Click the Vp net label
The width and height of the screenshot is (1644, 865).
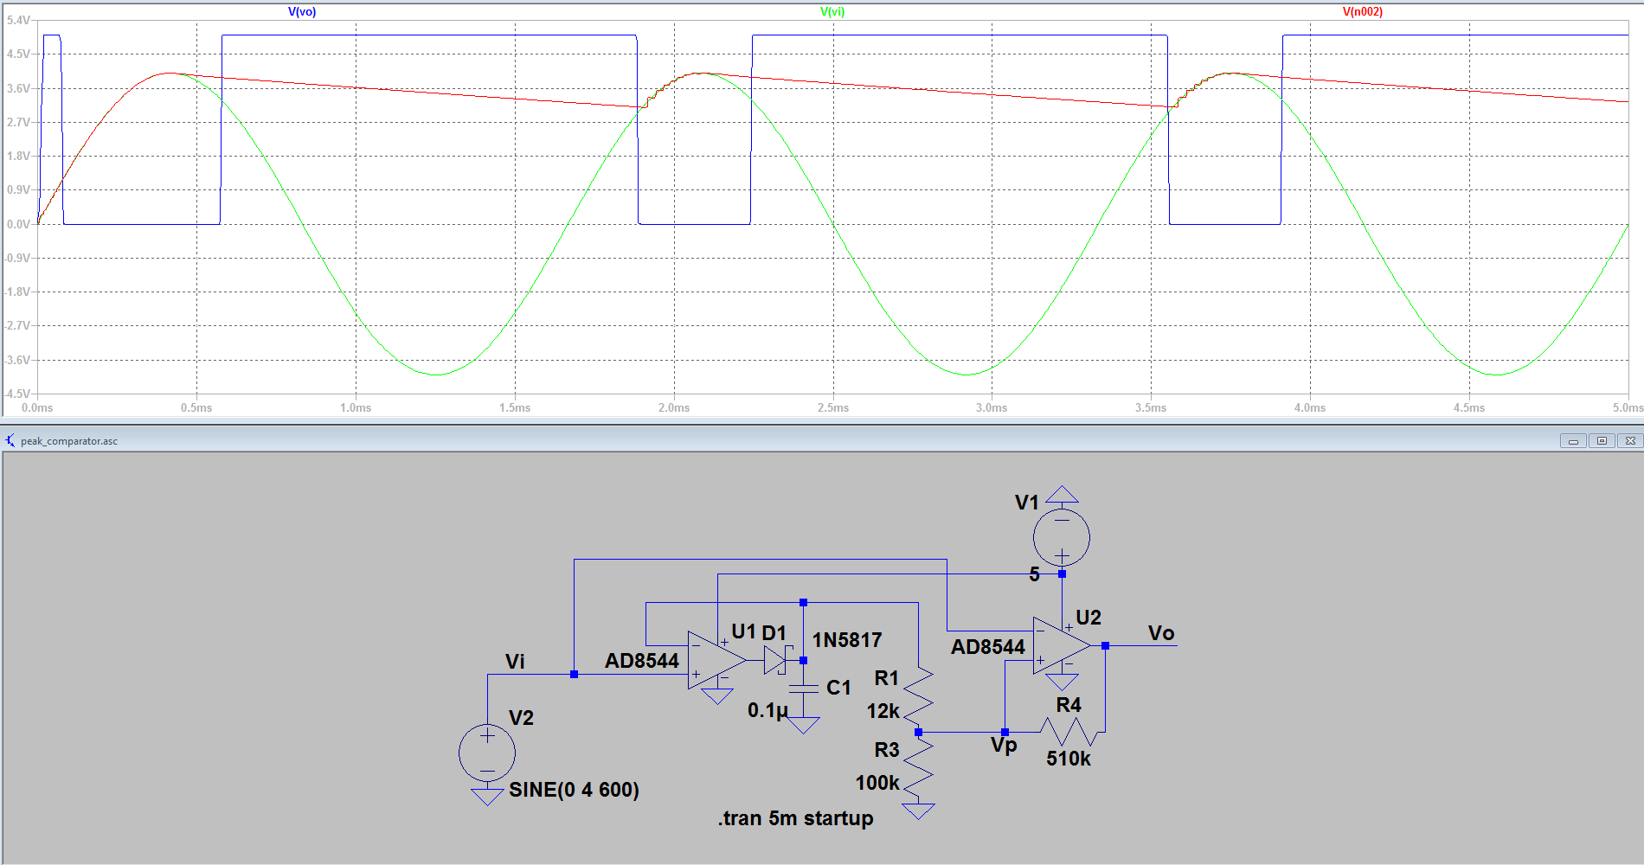[1004, 746]
